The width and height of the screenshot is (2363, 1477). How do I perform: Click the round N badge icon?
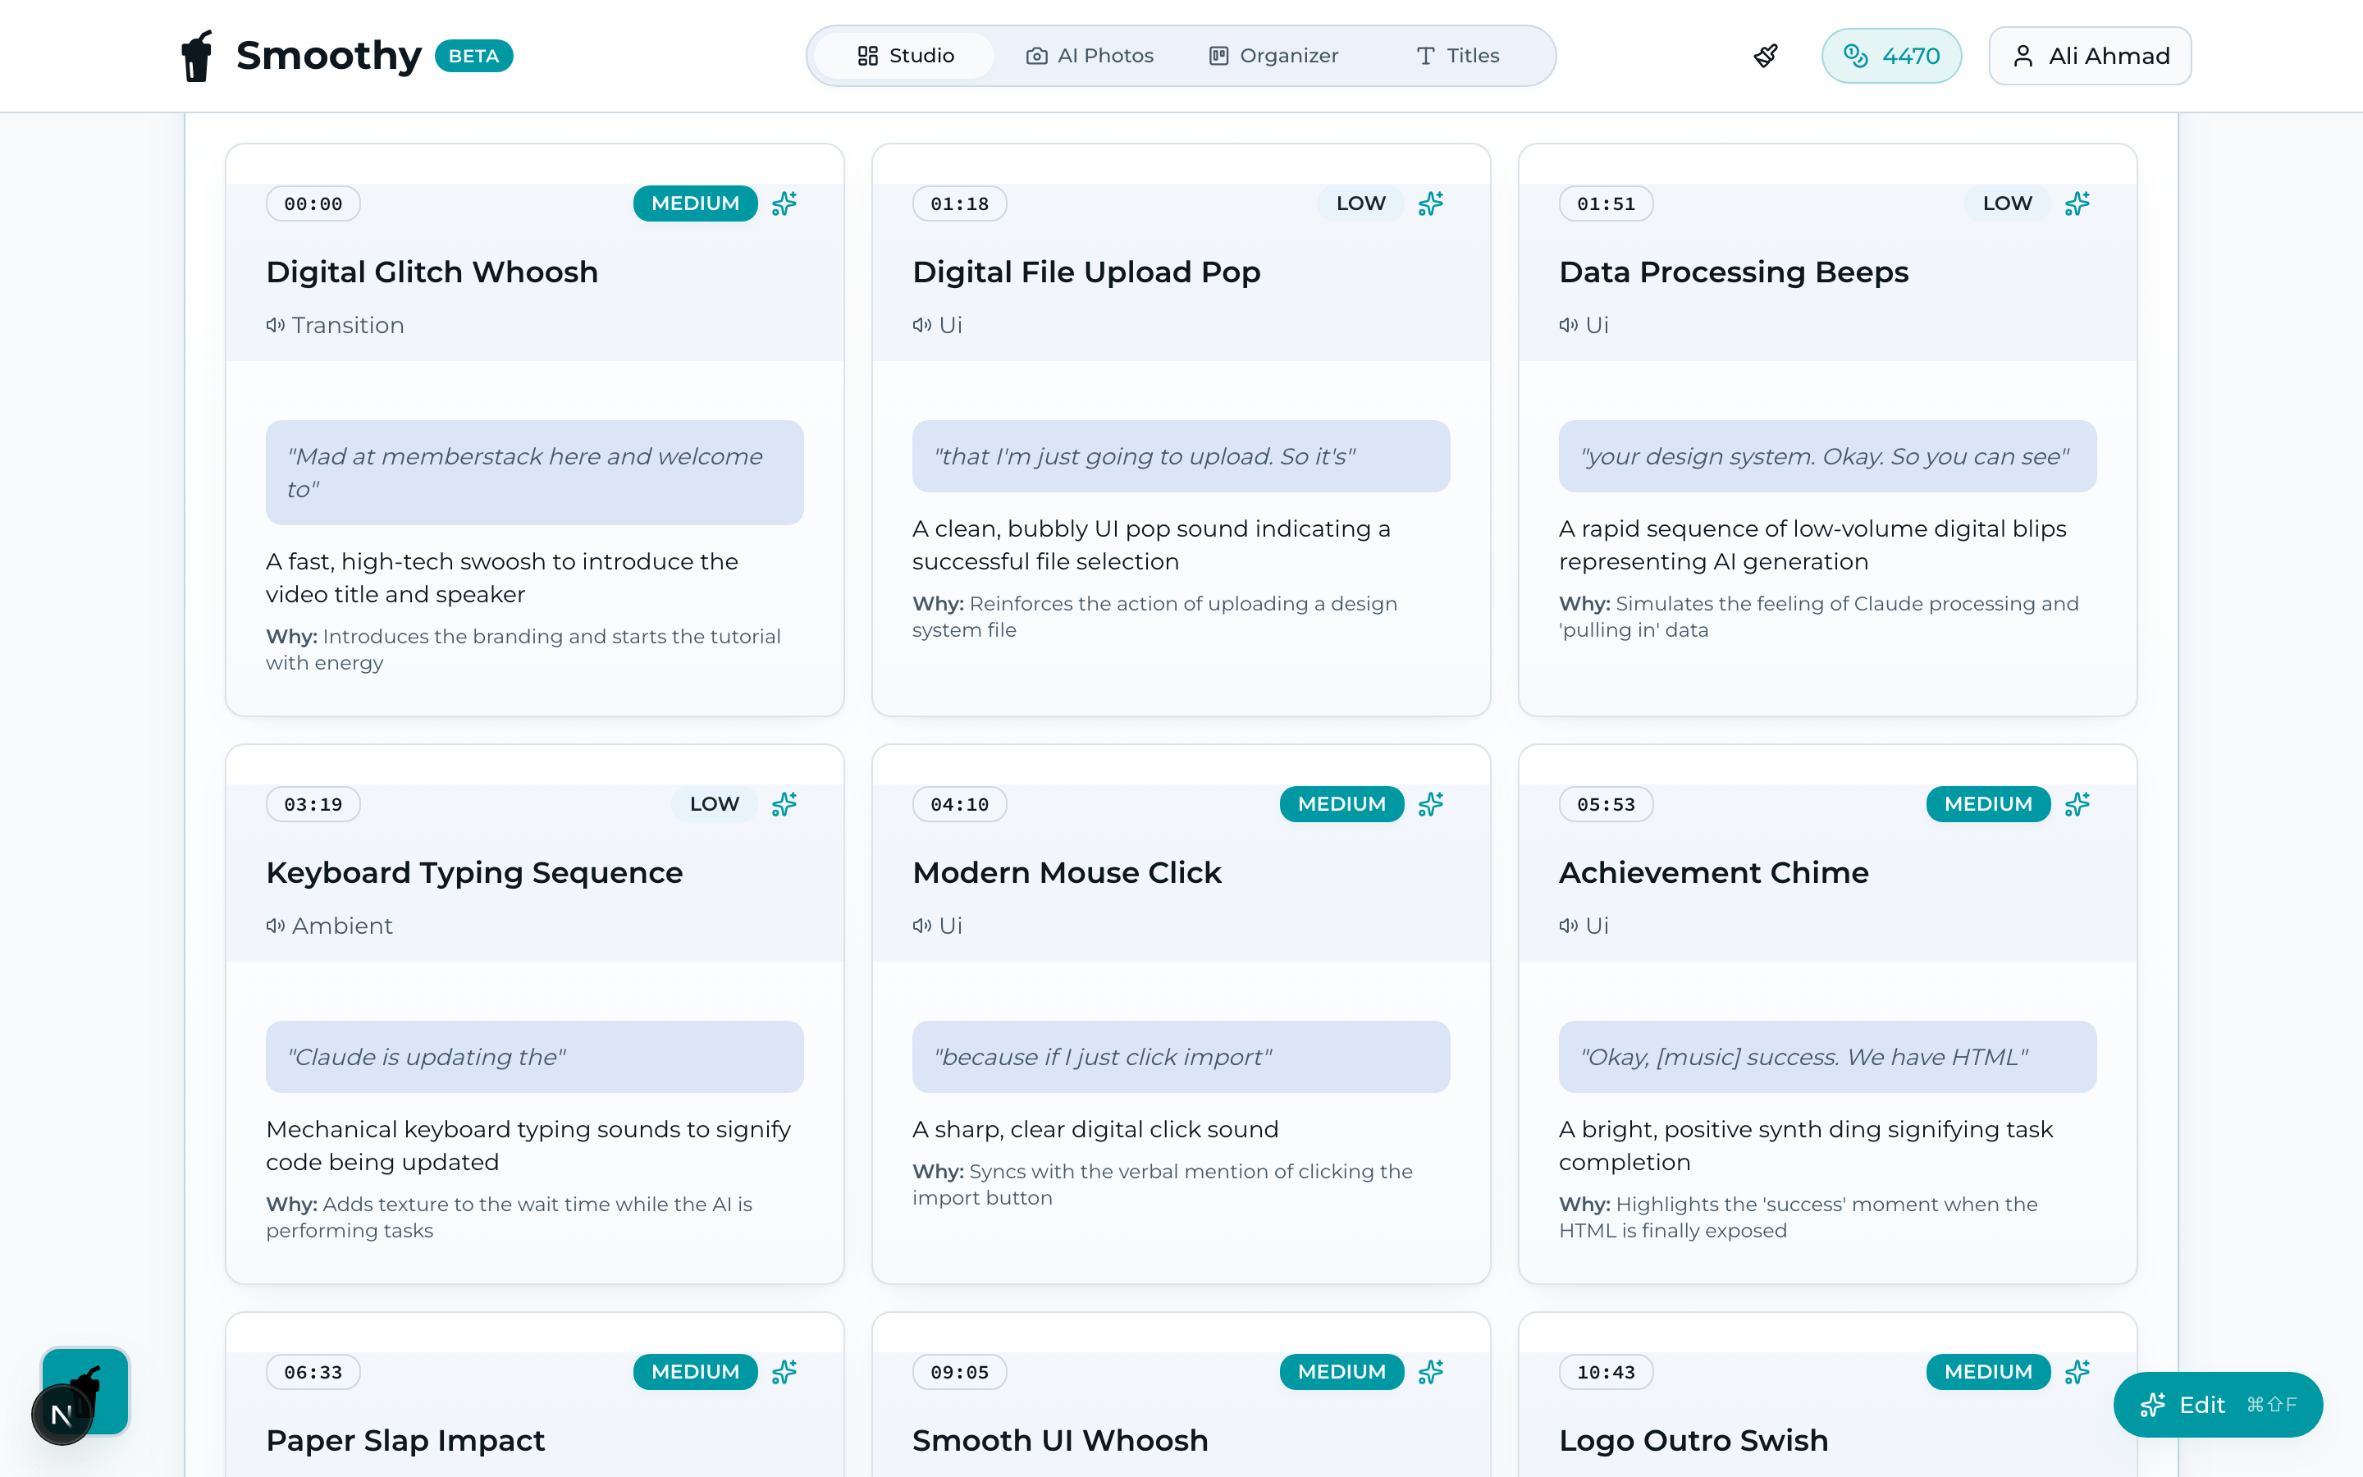coord(62,1415)
